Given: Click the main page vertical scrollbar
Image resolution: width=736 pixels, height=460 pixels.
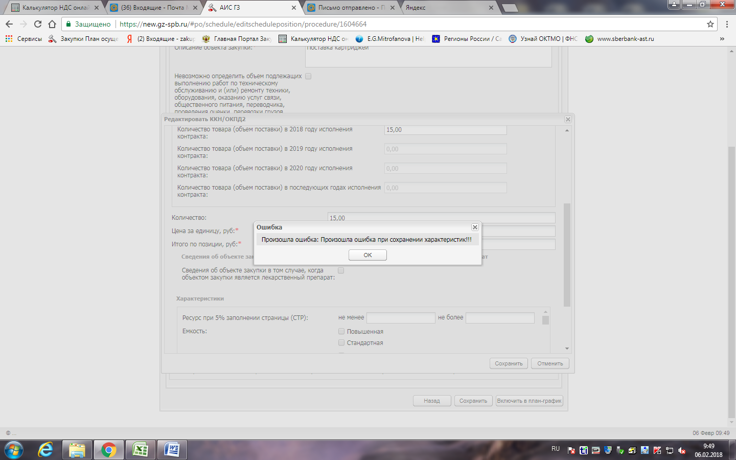Looking at the screenshot, I should coord(731,282).
